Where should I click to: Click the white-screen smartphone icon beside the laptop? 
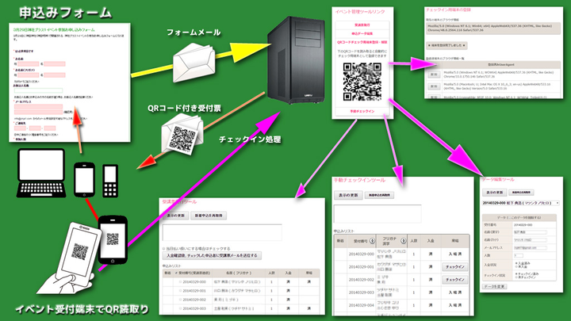tap(84, 180)
